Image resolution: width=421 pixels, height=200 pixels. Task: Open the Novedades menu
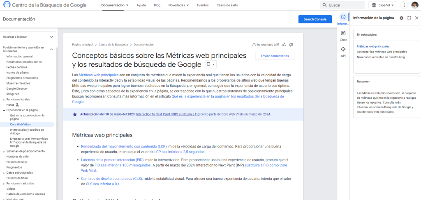(x=179, y=5)
